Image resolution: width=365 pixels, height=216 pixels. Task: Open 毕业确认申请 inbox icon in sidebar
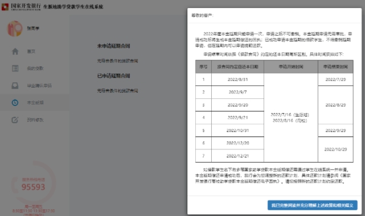(x=15, y=85)
